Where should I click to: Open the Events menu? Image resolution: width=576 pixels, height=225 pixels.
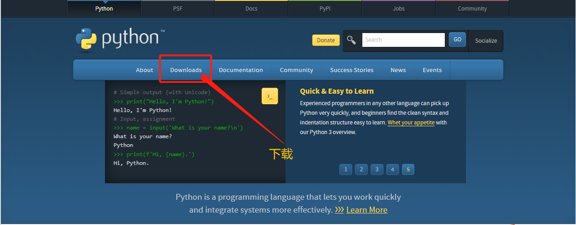pyautogui.click(x=432, y=70)
